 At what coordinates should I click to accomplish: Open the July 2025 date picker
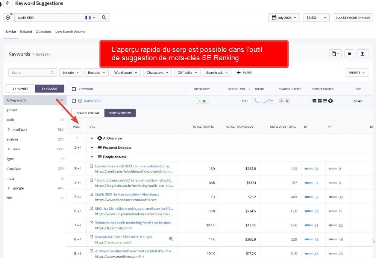(284, 18)
